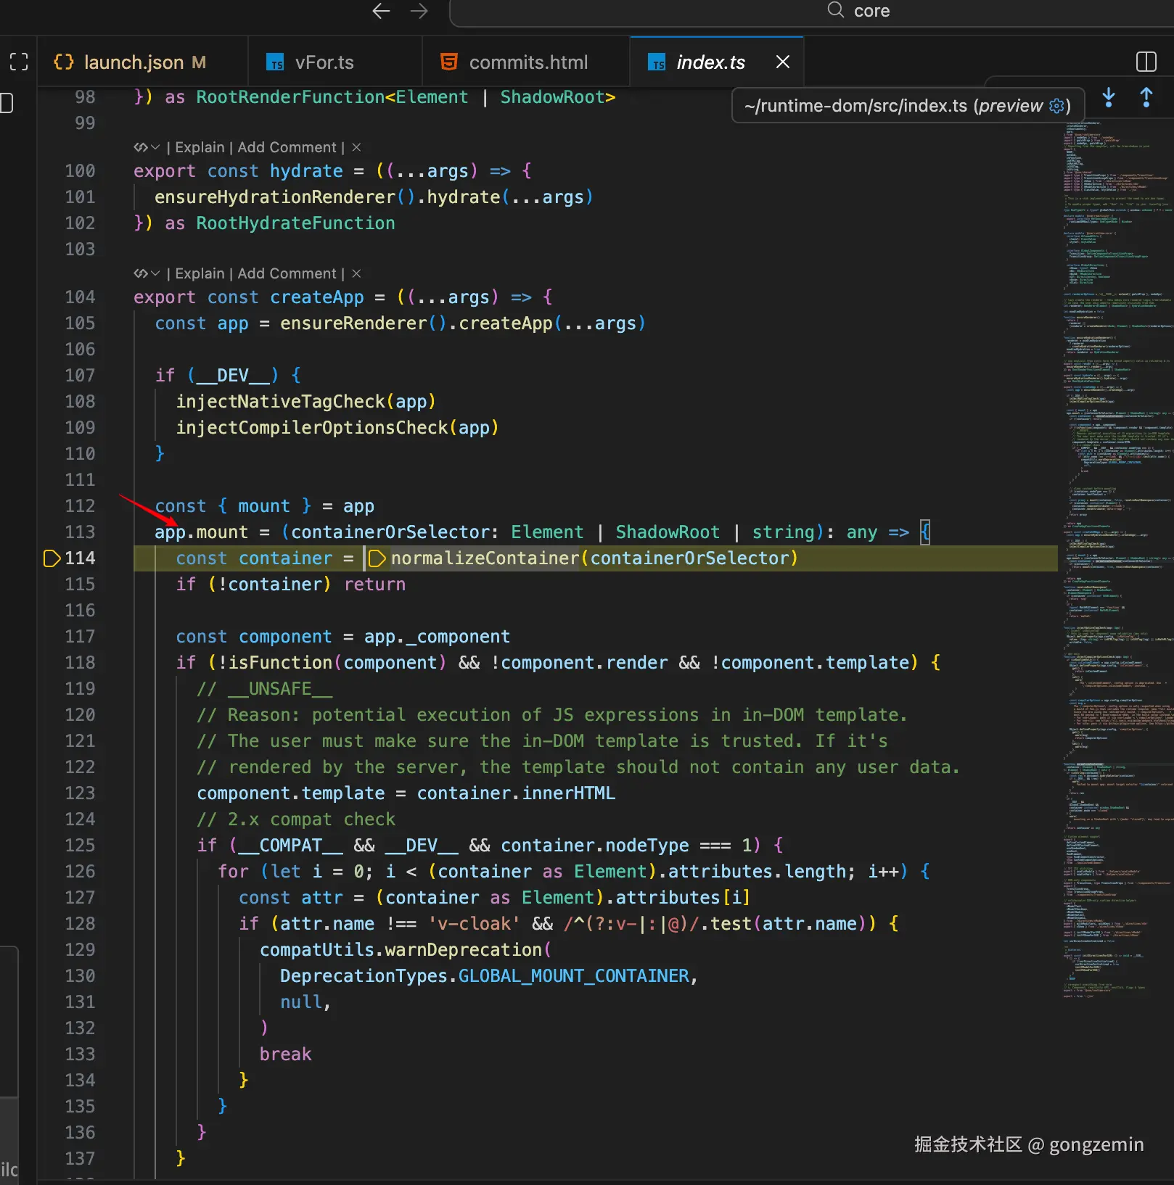This screenshot has width=1174, height=1185.
Task: Dismiss code lens above createApp export
Action: [356, 273]
